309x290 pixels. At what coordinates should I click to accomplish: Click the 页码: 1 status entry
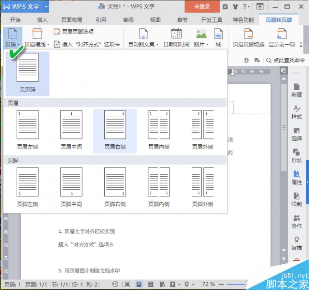13,285
